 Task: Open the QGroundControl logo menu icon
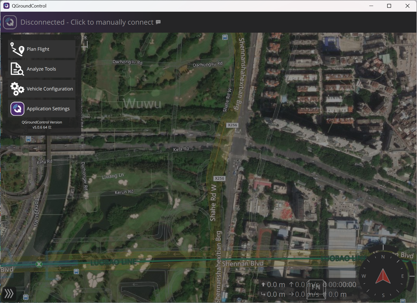pos(10,22)
